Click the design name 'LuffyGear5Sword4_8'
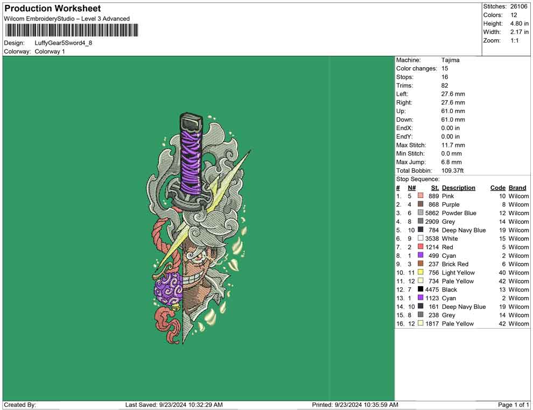Viewport: 533px width, 410px height. pyautogui.click(x=63, y=43)
